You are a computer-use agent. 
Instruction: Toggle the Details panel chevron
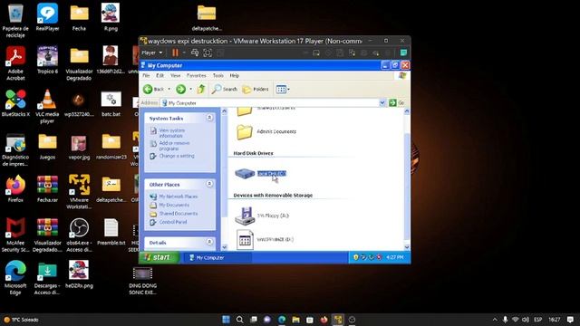209,242
